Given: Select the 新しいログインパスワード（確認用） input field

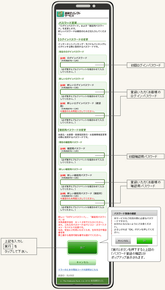Looking at the screenshot, I should (82, 116).
